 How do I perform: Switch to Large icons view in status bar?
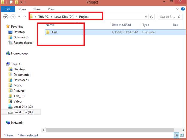click(x=182, y=135)
